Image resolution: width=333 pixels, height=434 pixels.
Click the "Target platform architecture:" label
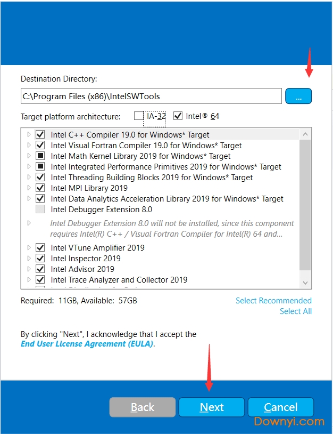pyautogui.click(x=70, y=117)
